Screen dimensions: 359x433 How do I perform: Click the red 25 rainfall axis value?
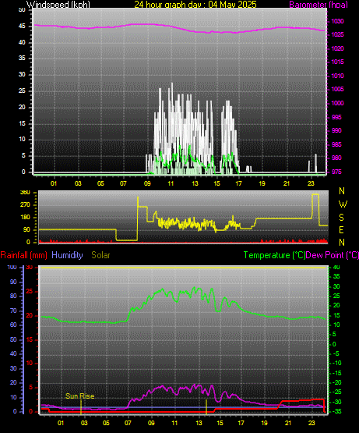(x=29, y=291)
